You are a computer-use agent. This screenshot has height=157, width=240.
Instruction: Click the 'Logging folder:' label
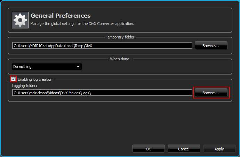24,86
